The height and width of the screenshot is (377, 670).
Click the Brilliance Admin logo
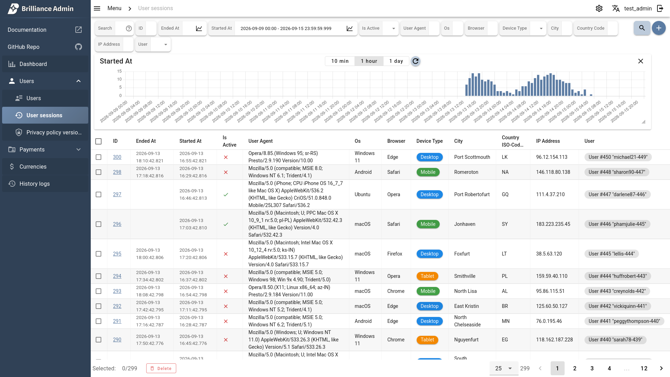coord(40,8)
